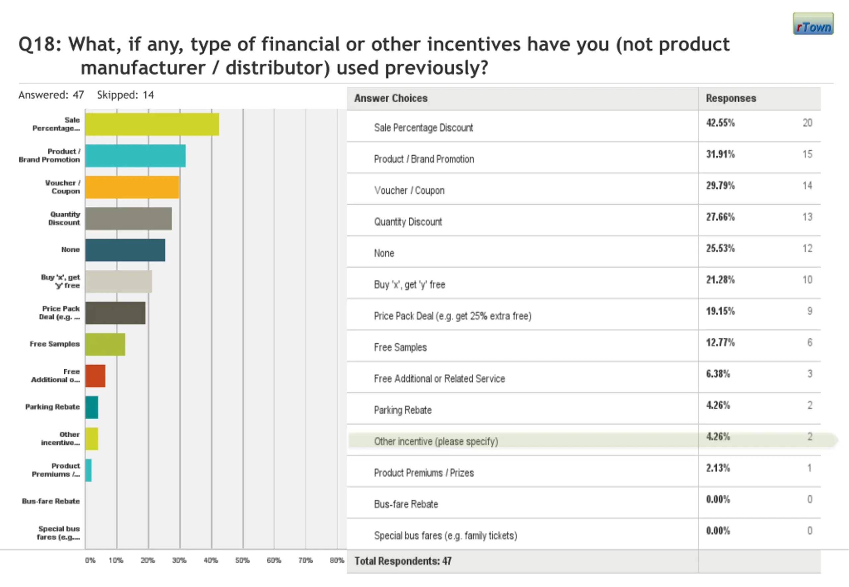Select the Voucher / Coupon answer choice
Screen dimensions: 849x587
409,190
